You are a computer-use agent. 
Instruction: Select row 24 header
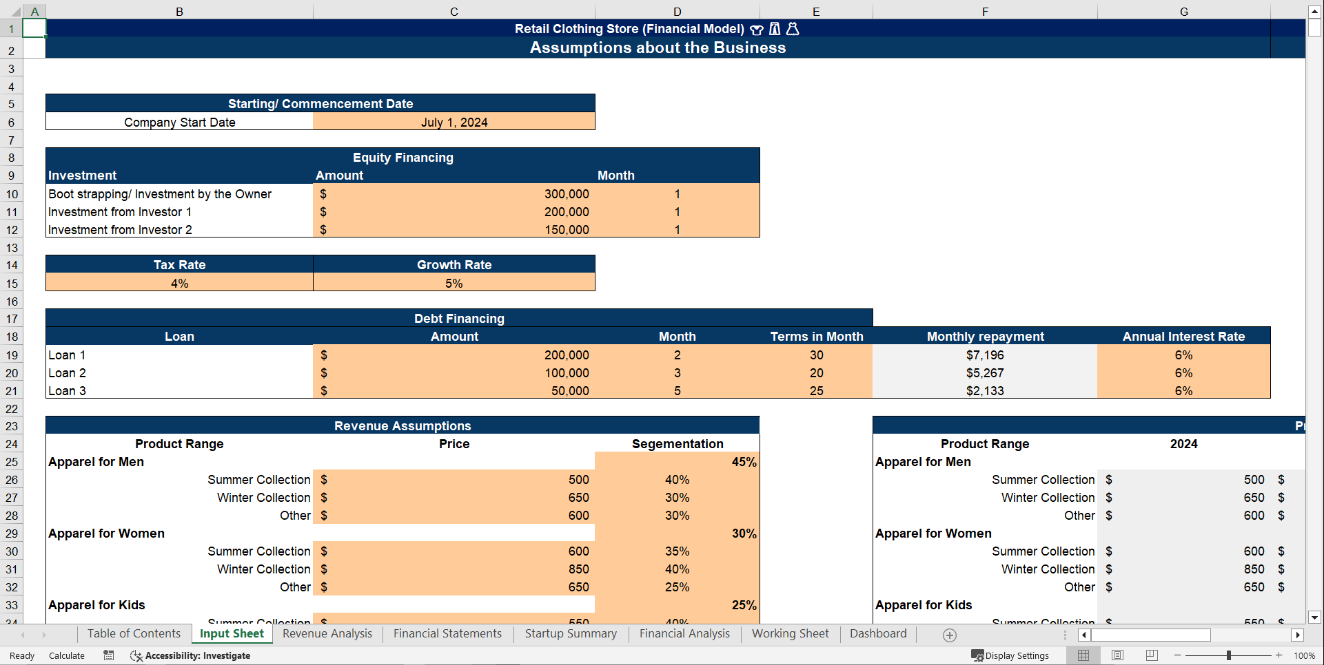pos(12,444)
